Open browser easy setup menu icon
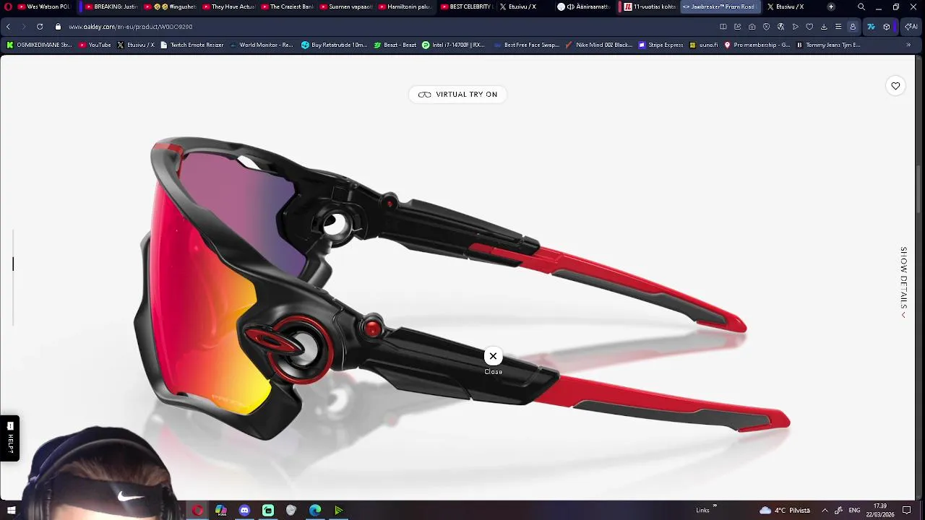This screenshot has height=520, width=925. click(838, 27)
